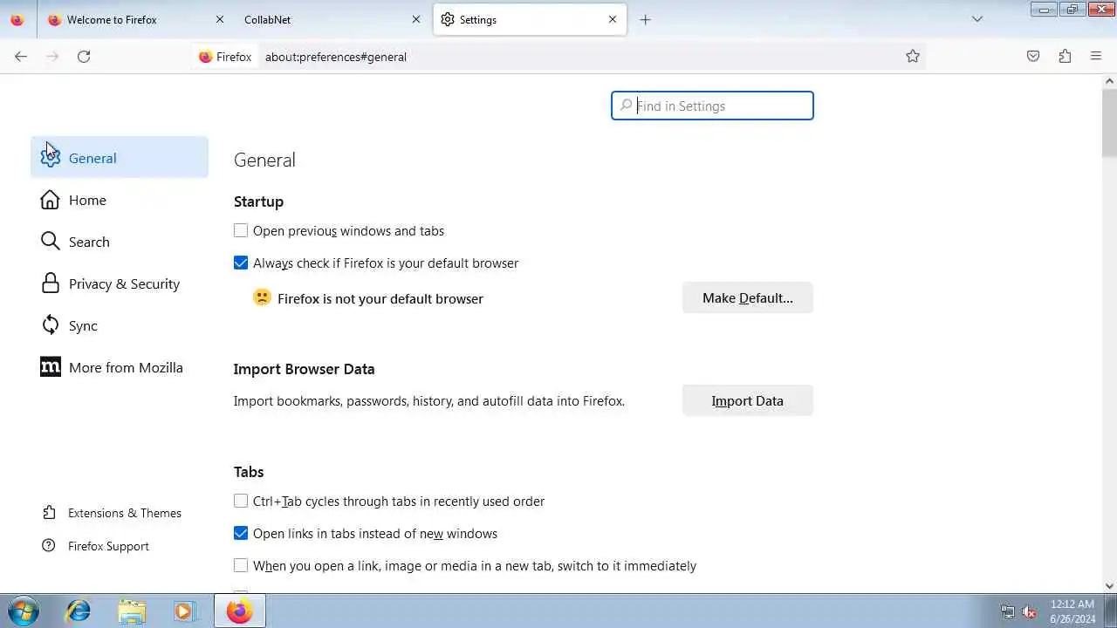Open the Firefox Support link
The width and height of the screenshot is (1117, 628).
[108, 546]
